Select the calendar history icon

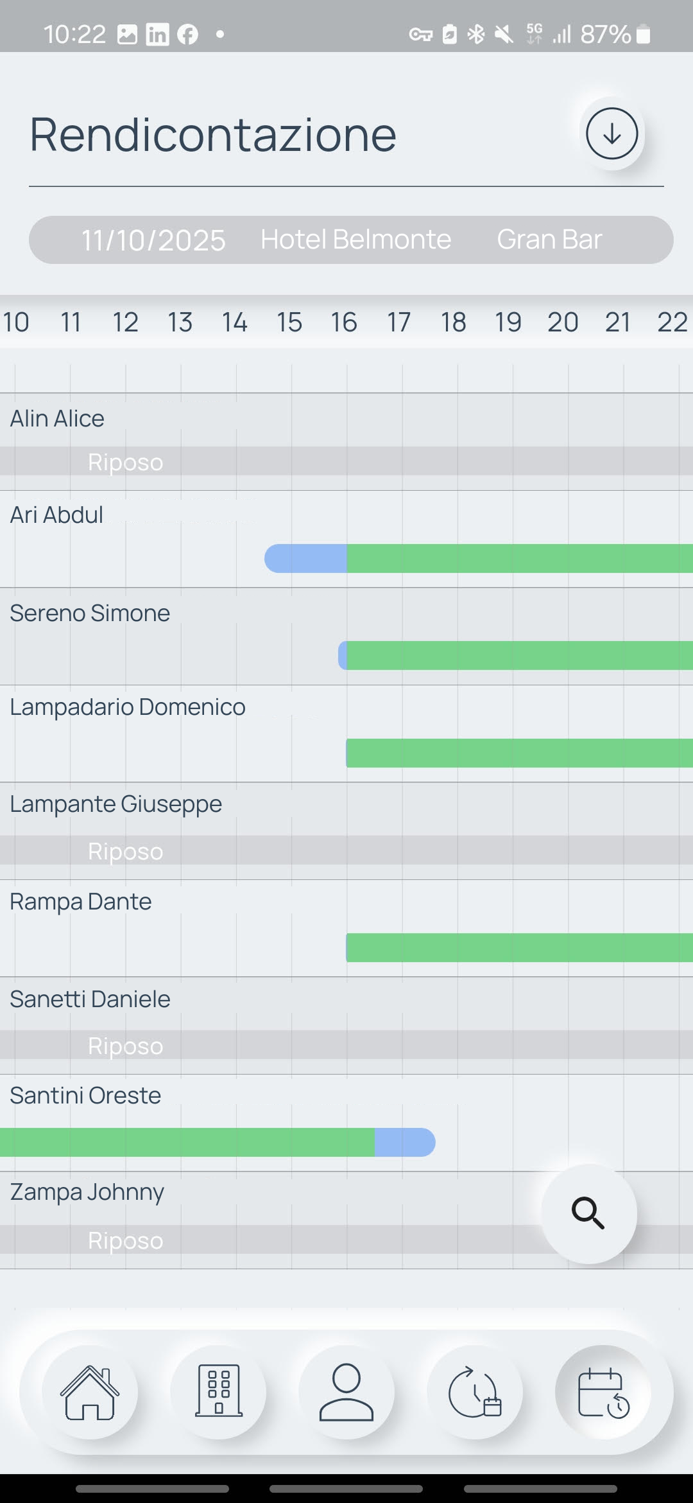tap(603, 1392)
